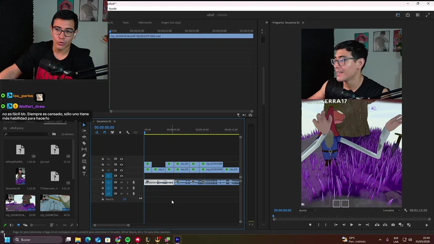434x244 pixels.
Task: Enable voice-over record on A3
Action: click(x=134, y=194)
